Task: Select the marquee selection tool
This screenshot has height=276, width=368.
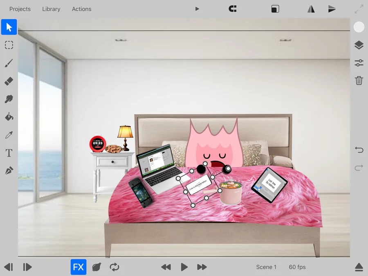Action: pyautogui.click(x=9, y=45)
